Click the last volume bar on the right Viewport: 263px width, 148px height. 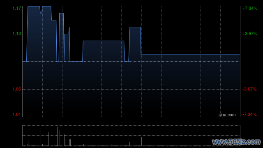point(141,141)
